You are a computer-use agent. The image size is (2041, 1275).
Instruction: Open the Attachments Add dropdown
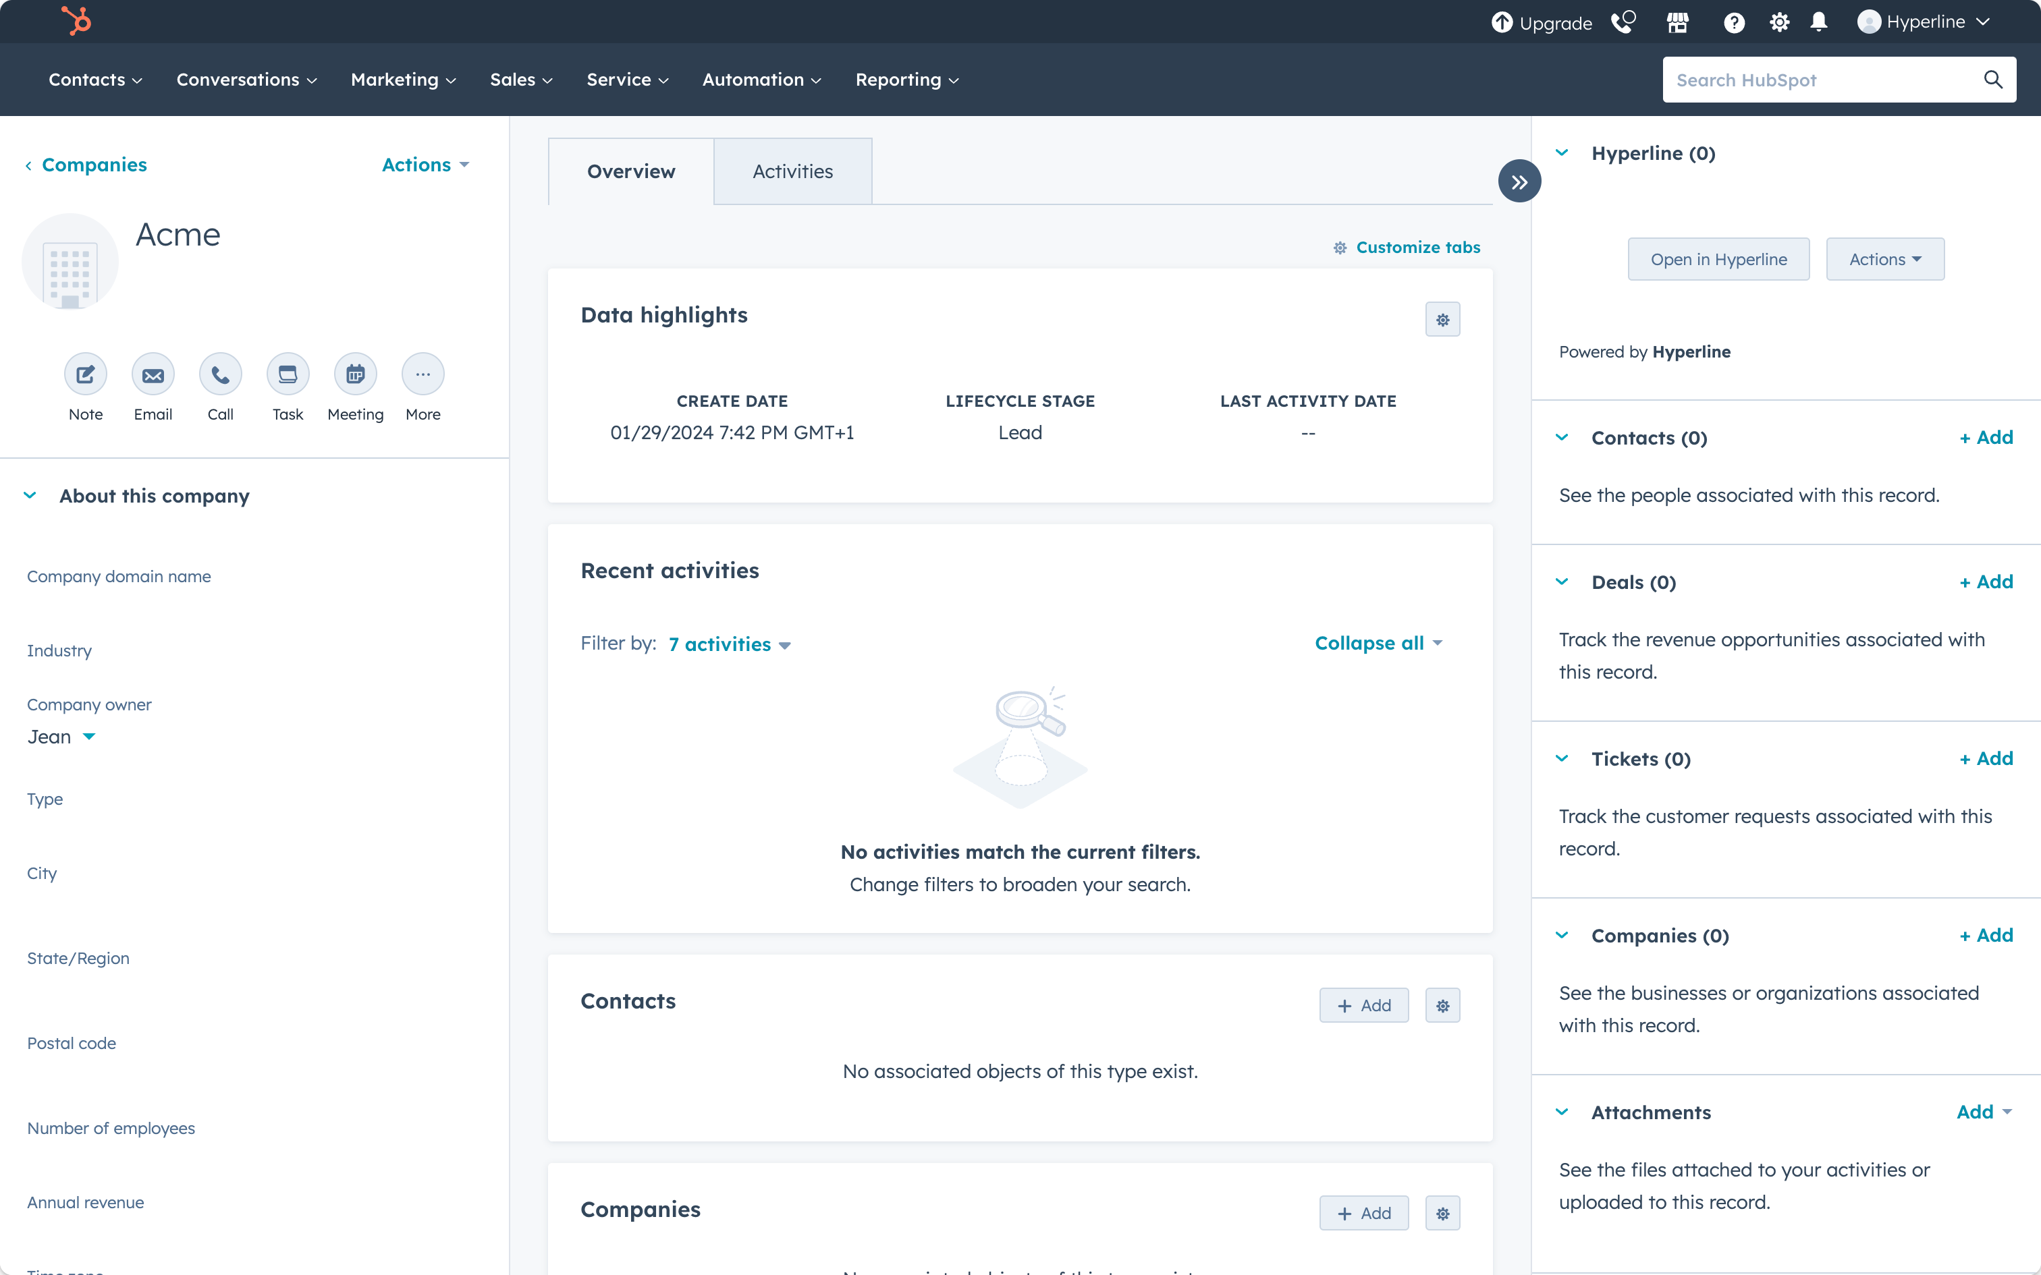coord(1984,1112)
